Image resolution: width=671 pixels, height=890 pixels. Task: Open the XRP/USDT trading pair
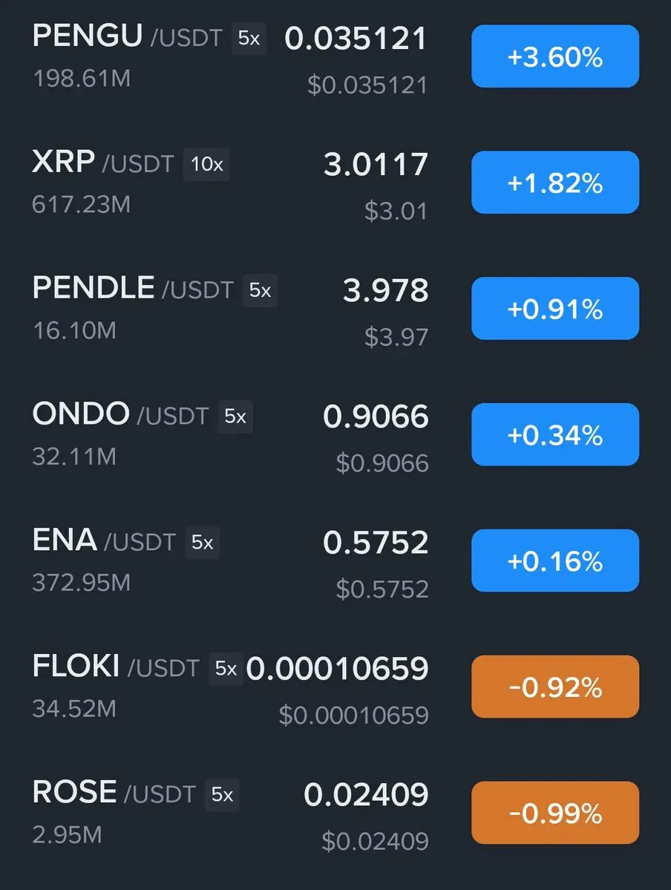tap(102, 163)
